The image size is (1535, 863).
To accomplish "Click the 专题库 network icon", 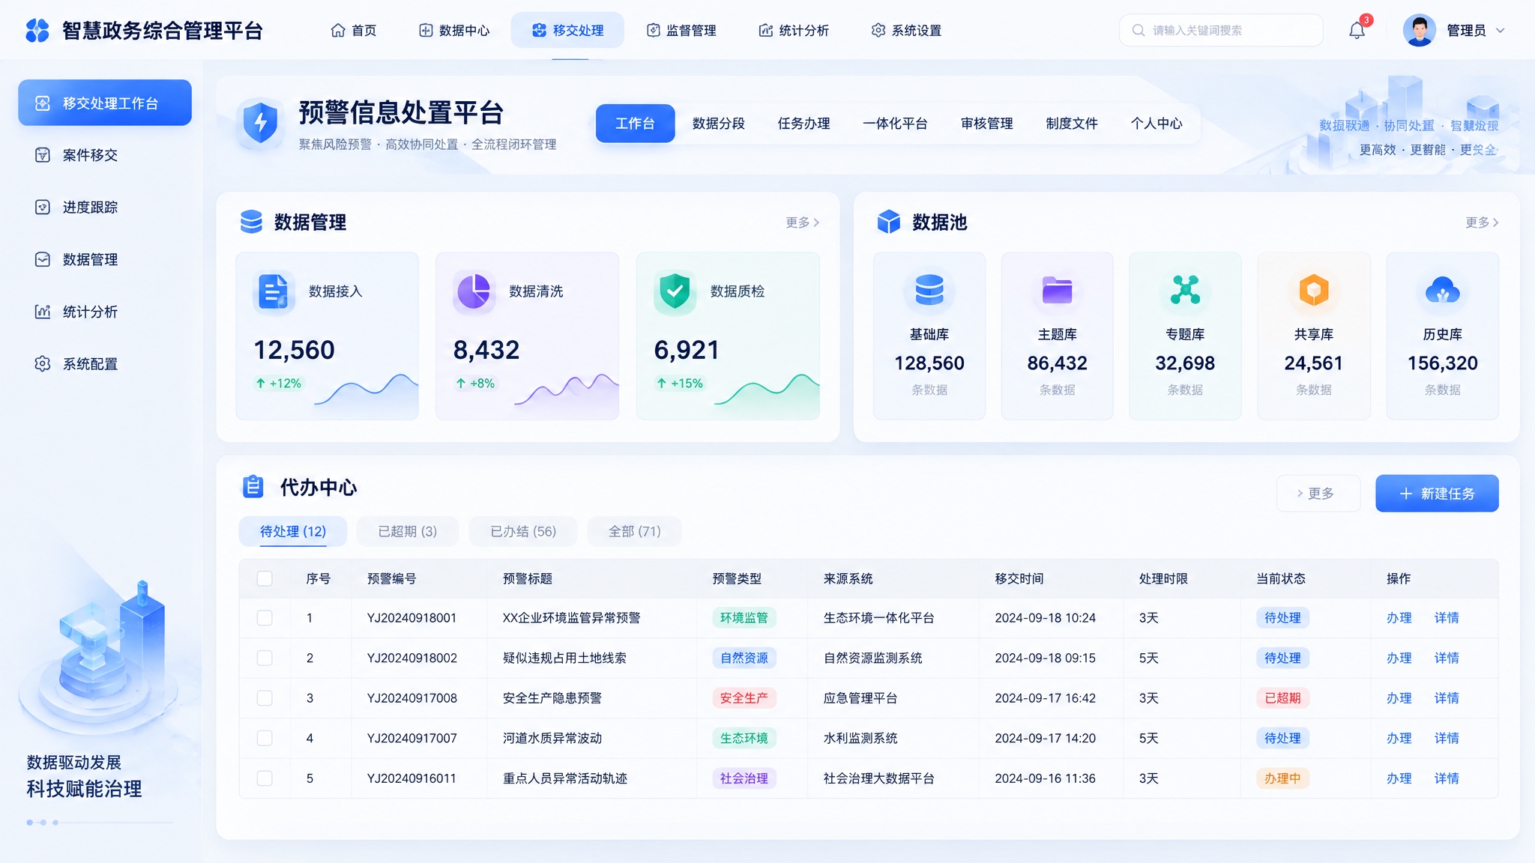I will [1185, 290].
